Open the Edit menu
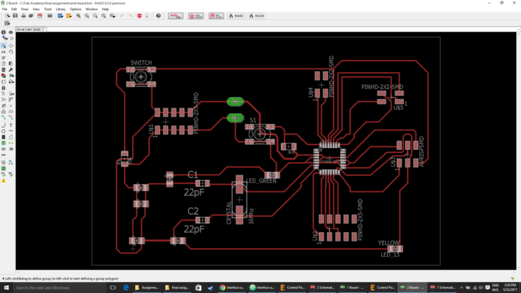The width and height of the screenshot is (521, 293). [x=14, y=9]
